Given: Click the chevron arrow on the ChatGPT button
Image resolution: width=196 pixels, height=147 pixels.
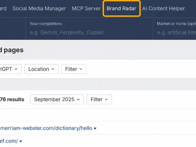Looking at the screenshot, I should [x=16, y=69].
